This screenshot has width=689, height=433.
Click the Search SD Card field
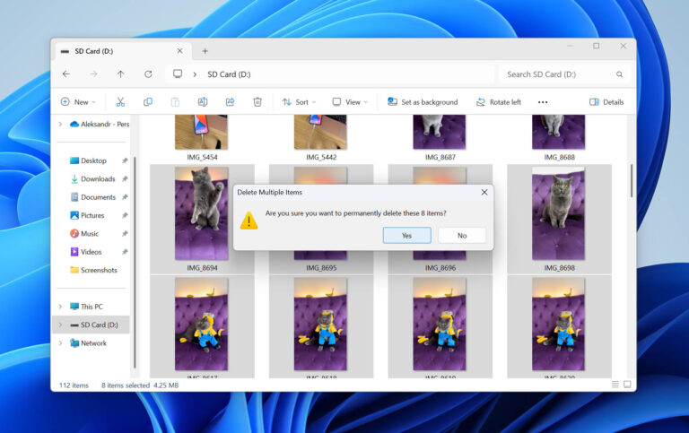pyautogui.click(x=564, y=74)
